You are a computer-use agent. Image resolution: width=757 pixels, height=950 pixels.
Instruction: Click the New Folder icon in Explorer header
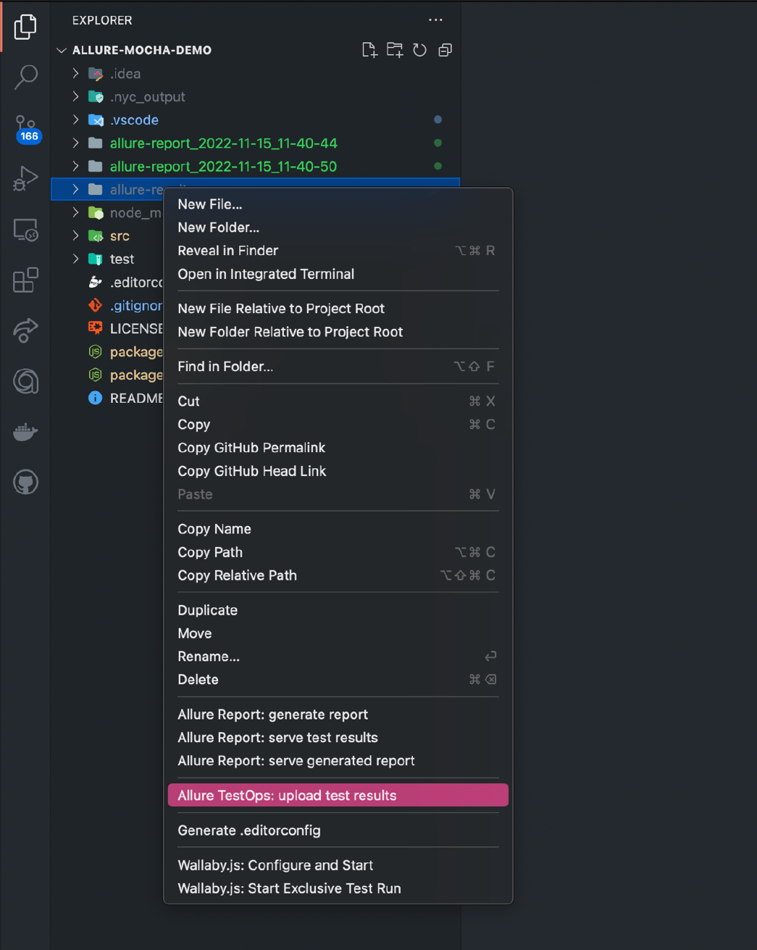point(395,50)
